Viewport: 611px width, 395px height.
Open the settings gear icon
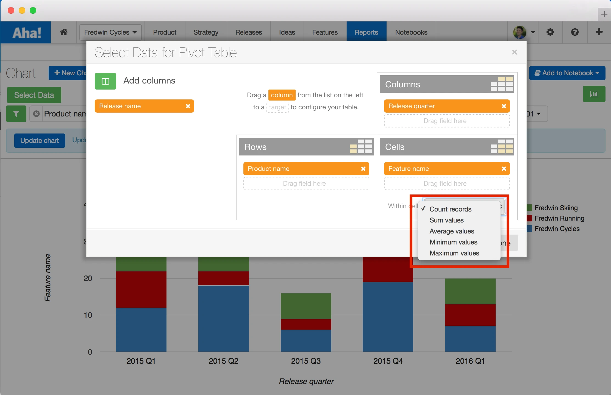coord(550,32)
